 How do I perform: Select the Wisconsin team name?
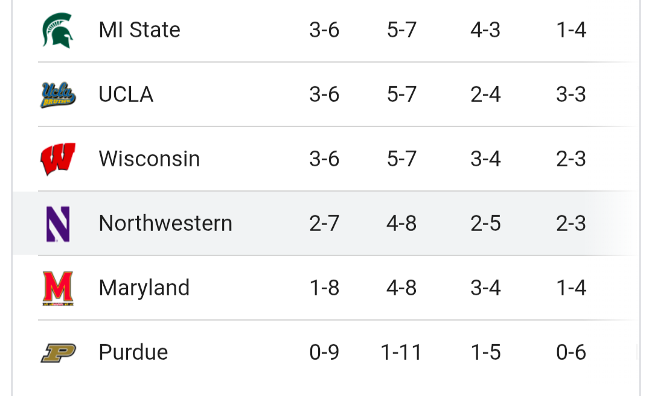coord(149,159)
